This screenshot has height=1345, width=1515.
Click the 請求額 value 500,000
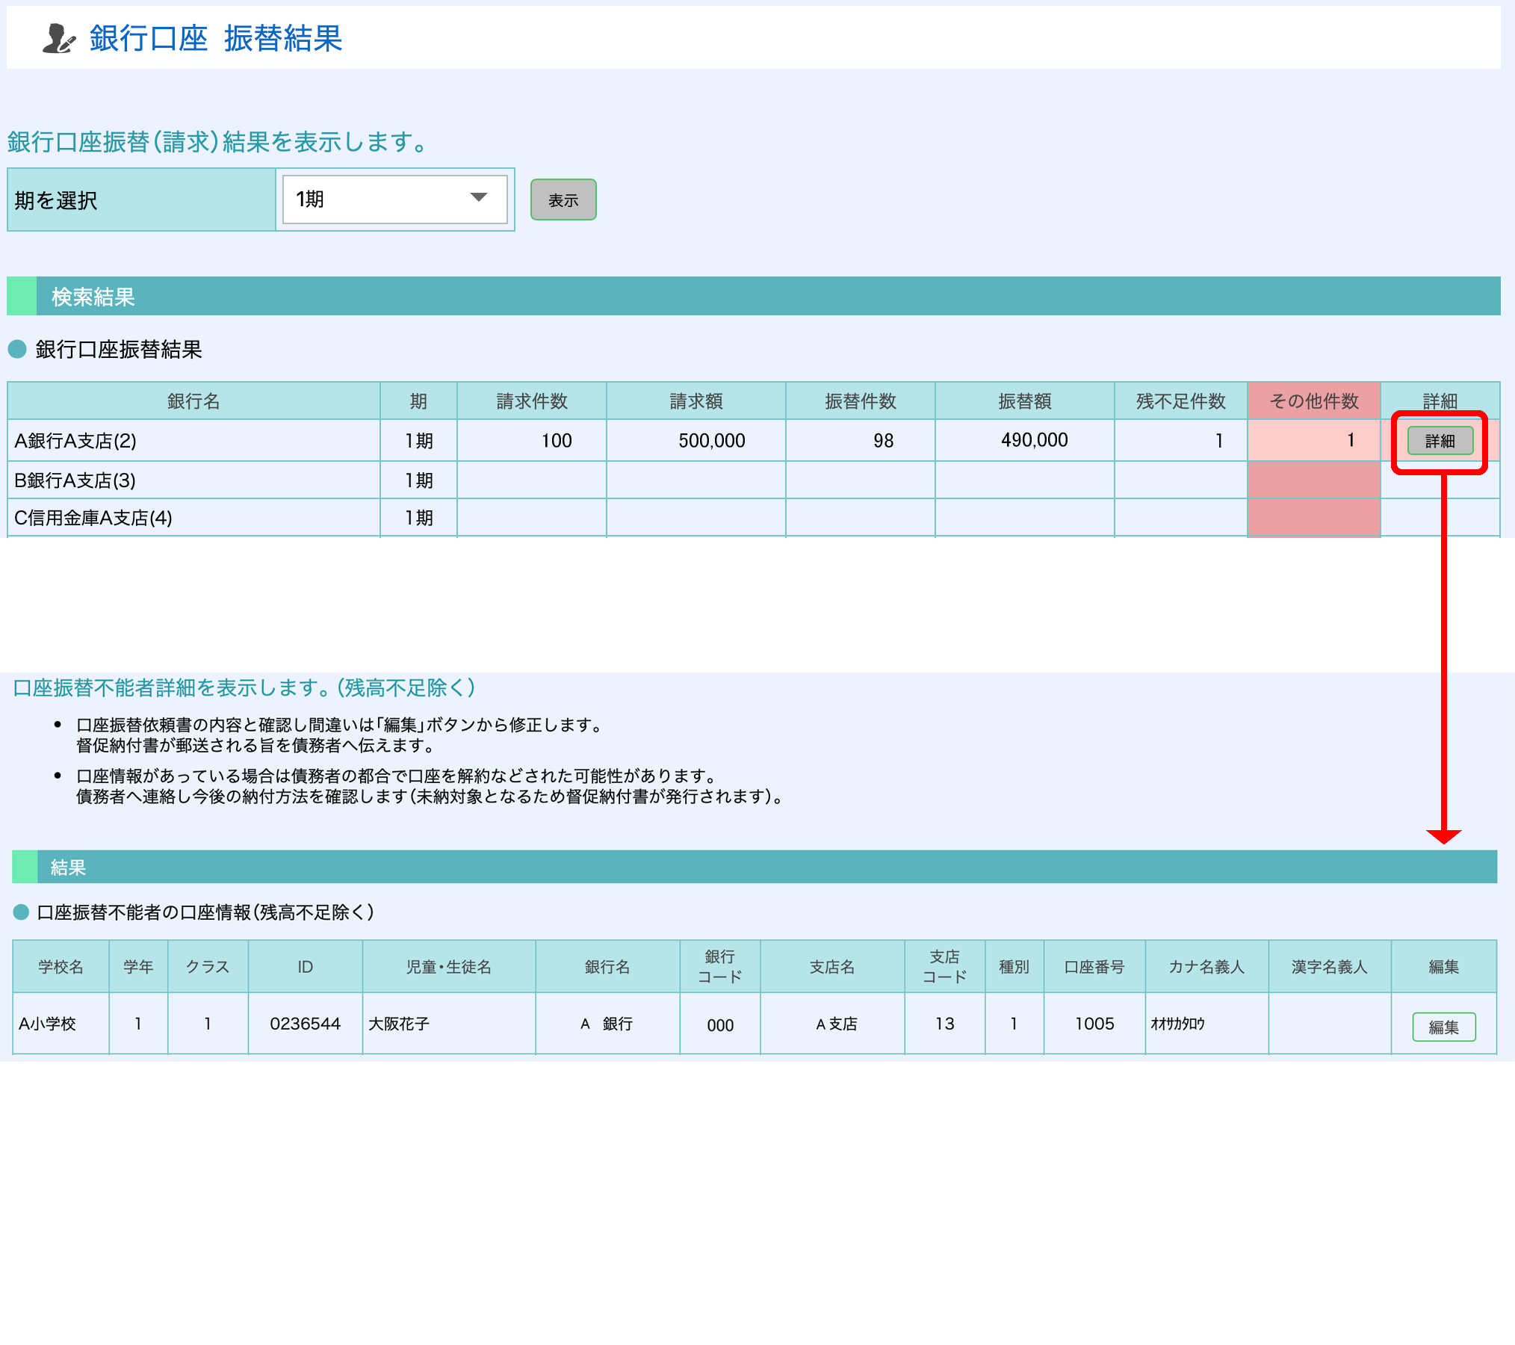711,441
